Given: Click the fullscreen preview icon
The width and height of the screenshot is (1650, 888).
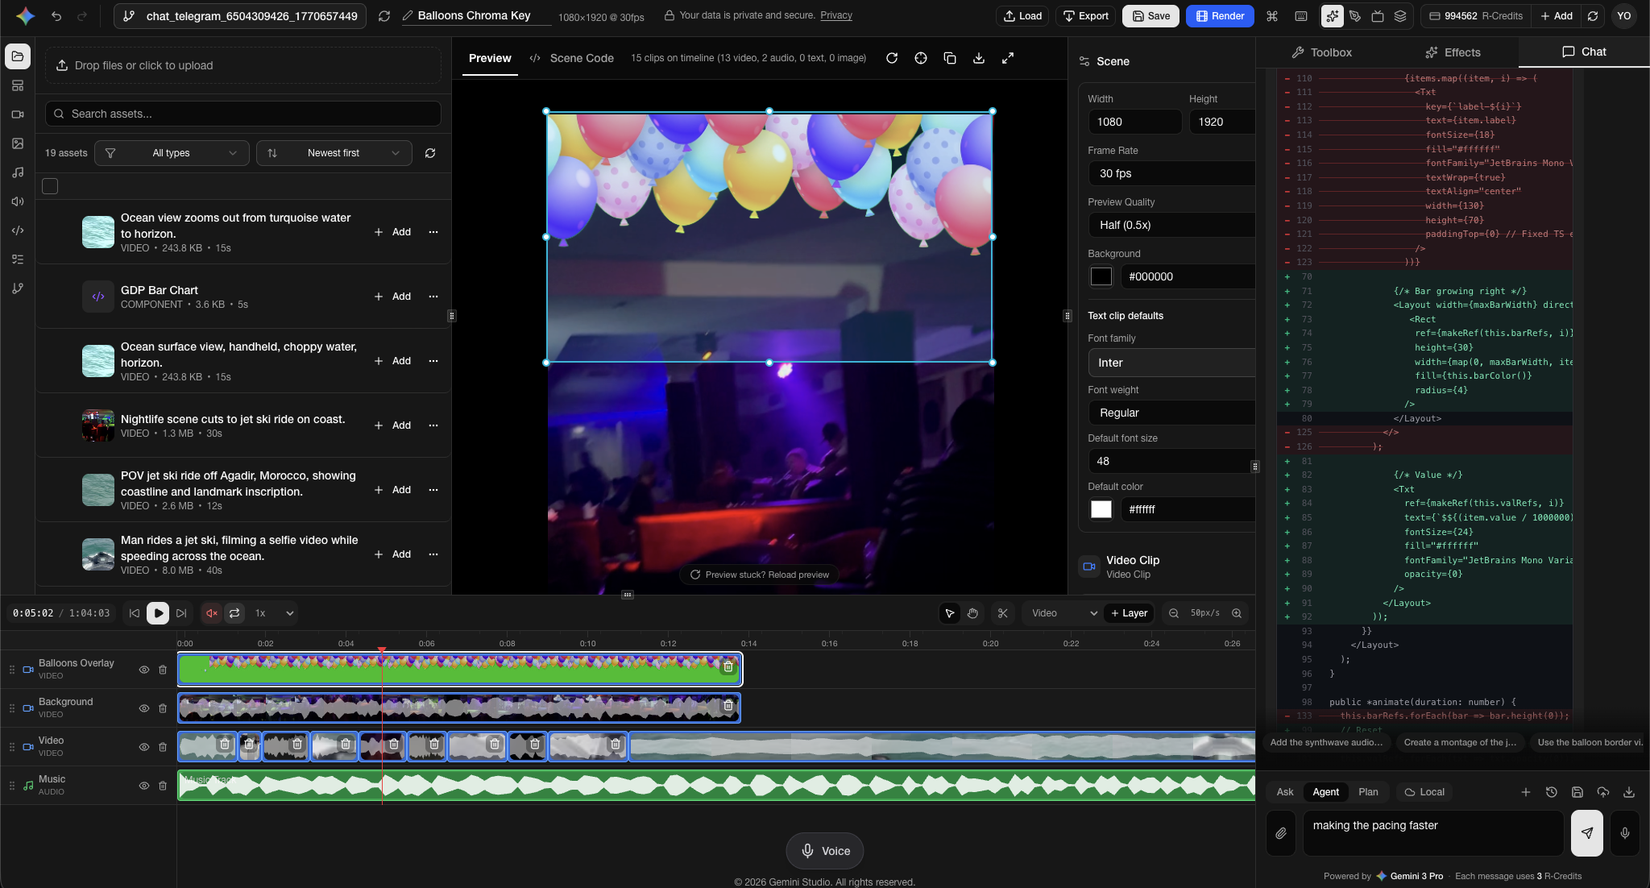Looking at the screenshot, I should 1008,58.
